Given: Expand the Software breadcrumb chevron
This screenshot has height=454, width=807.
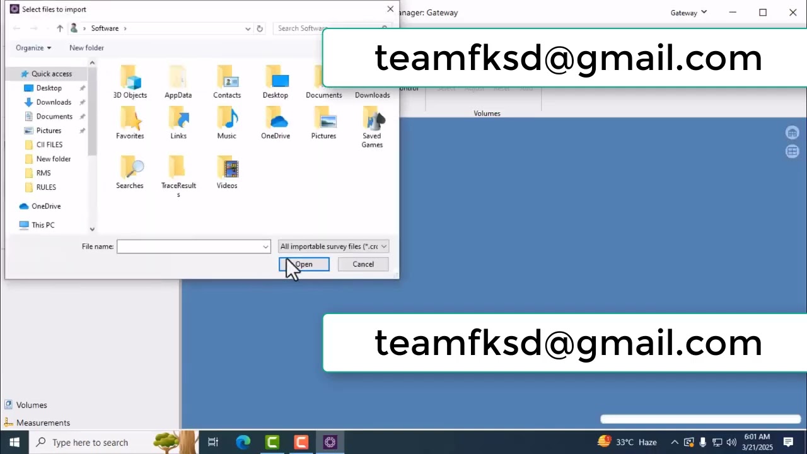Looking at the screenshot, I should click(x=125, y=28).
